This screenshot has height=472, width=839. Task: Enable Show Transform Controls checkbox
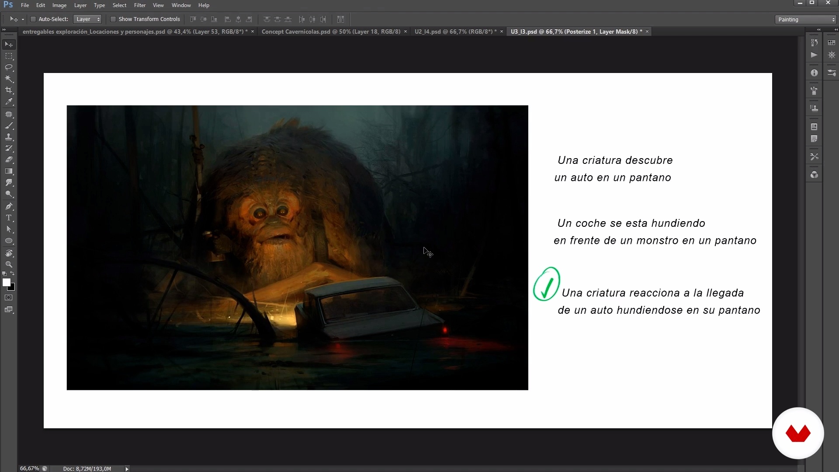[x=113, y=19]
